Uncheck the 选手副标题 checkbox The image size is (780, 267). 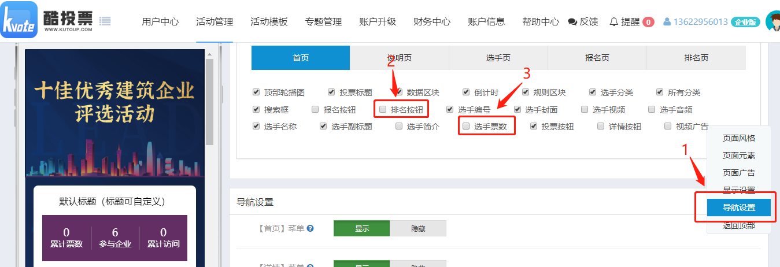tap(323, 126)
